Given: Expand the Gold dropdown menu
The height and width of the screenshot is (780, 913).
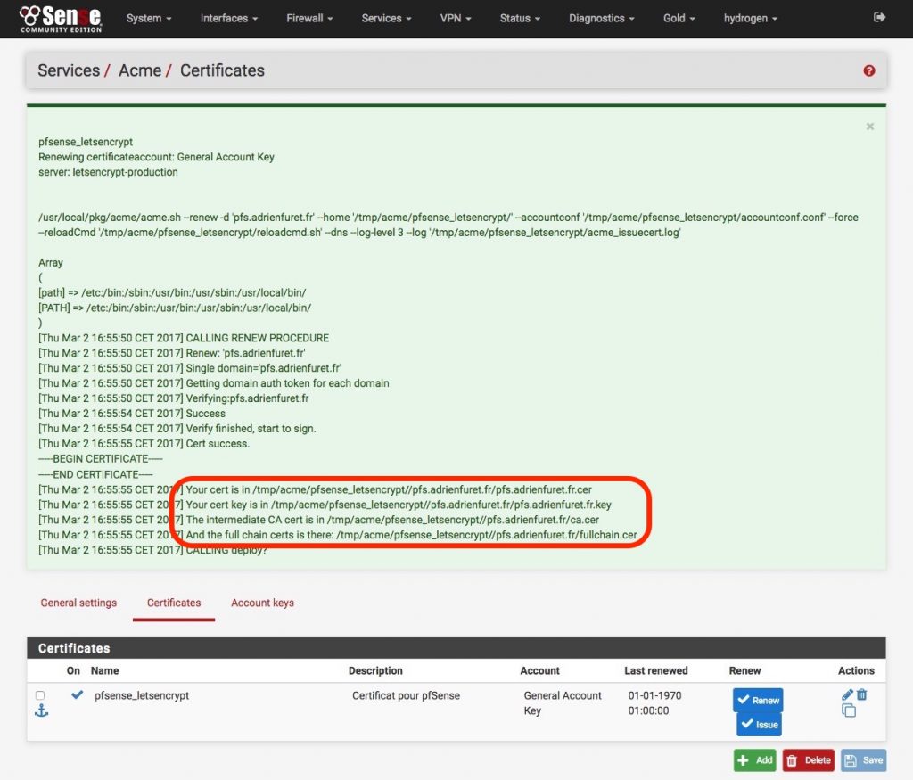Looking at the screenshot, I should point(679,18).
